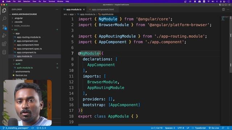232x130 pixels.
Task: Open Source Control view in activity bar
Action: point(4,27)
